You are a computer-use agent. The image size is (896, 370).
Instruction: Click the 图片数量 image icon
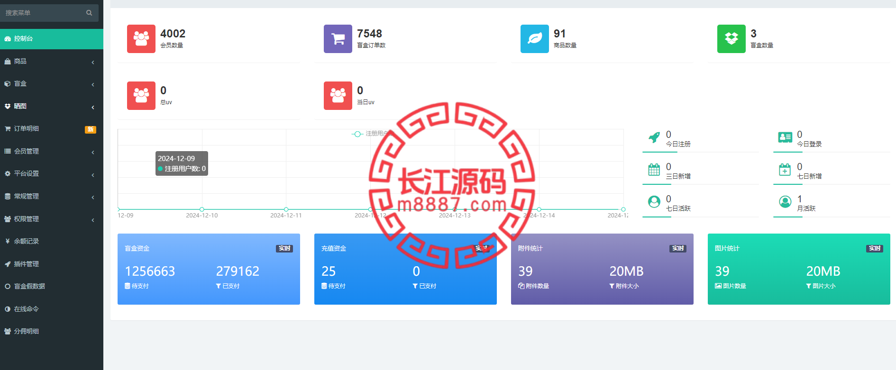[x=718, y=286]
